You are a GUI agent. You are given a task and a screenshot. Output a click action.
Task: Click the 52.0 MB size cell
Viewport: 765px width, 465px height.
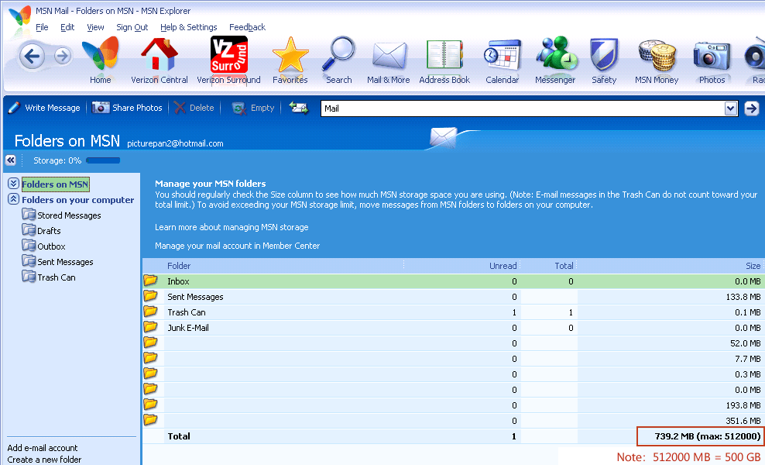[x=746, y=343]
